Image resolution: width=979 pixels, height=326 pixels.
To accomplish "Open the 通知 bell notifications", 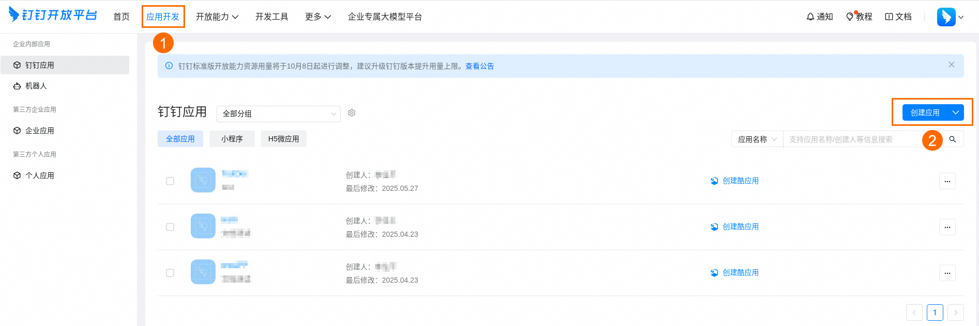I will [x=819, y=17].
